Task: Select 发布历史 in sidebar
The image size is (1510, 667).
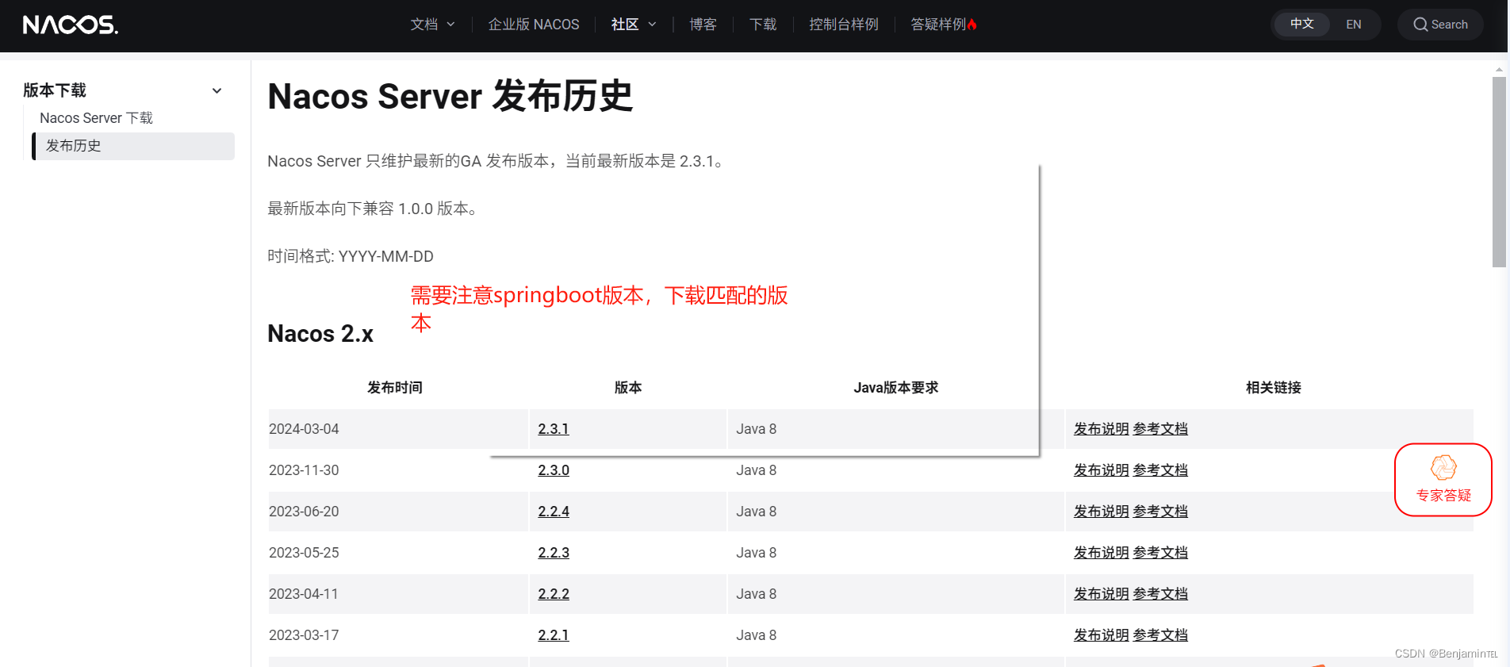Action: click(133, 146)
